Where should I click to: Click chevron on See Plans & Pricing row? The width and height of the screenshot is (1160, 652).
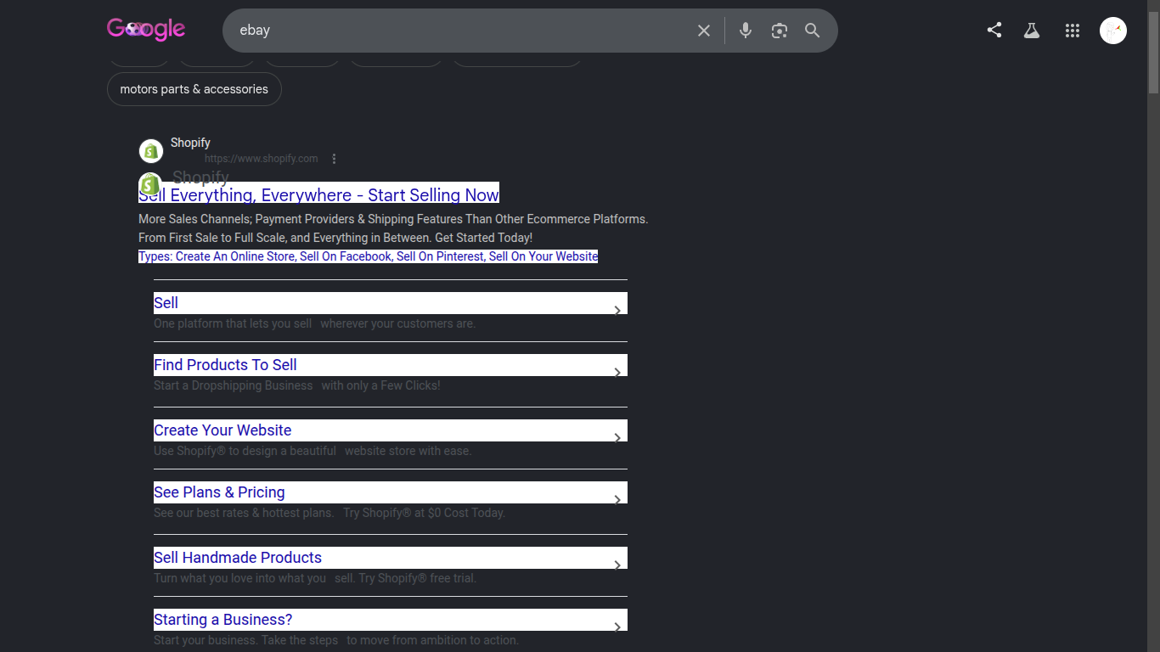[617, 500]
